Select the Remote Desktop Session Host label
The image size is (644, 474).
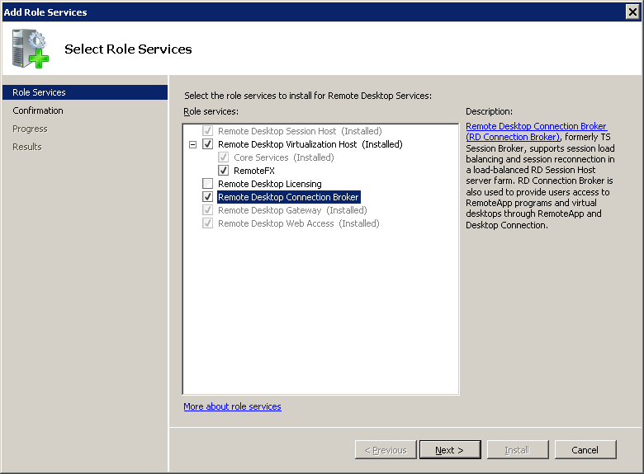tap(300, 131)
